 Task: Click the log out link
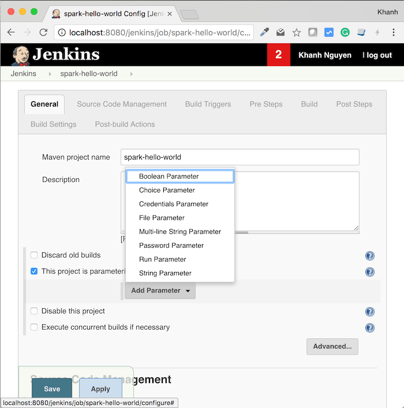[379, 55]
